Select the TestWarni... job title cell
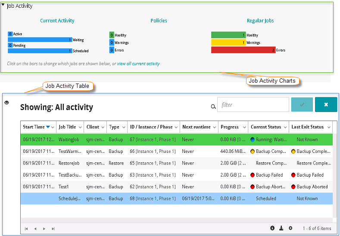 pos(70,151)
